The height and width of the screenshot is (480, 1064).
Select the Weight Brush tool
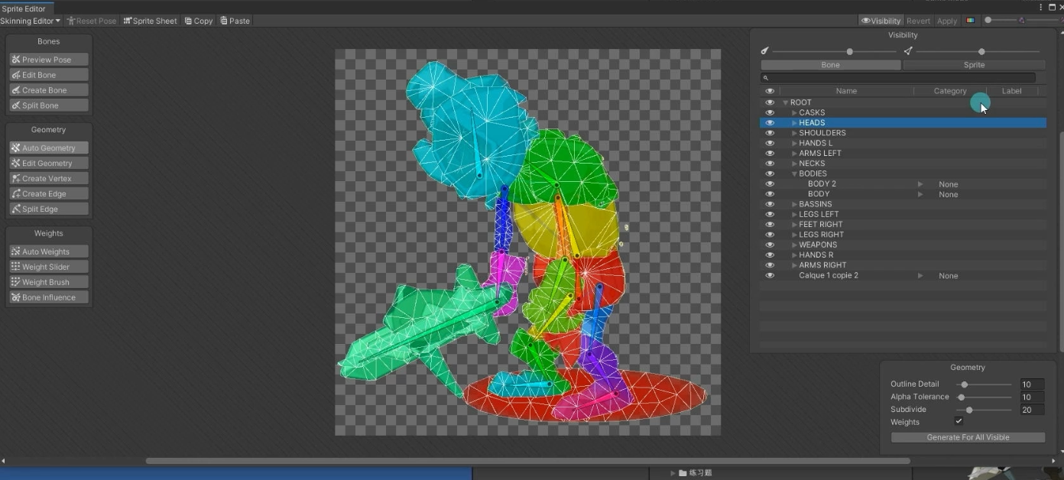coord(49,282)
